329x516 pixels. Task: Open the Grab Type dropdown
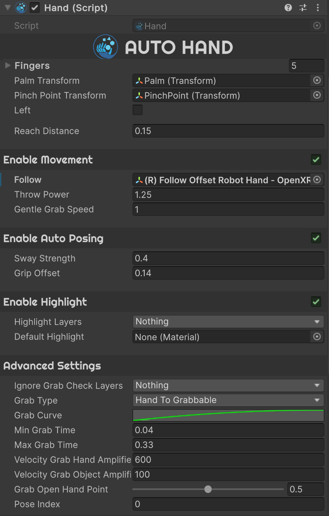coord(228,400)
